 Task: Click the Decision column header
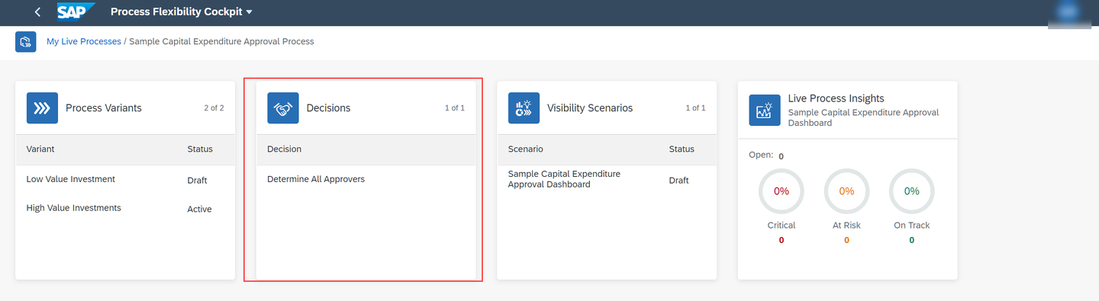pyautogui.click(x=284, y=149)
